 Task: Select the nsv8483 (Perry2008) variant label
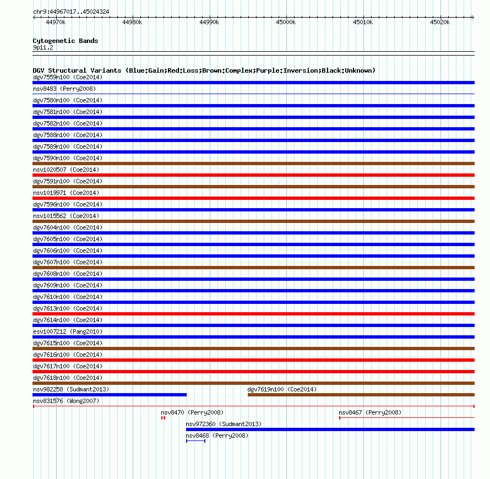64,89
